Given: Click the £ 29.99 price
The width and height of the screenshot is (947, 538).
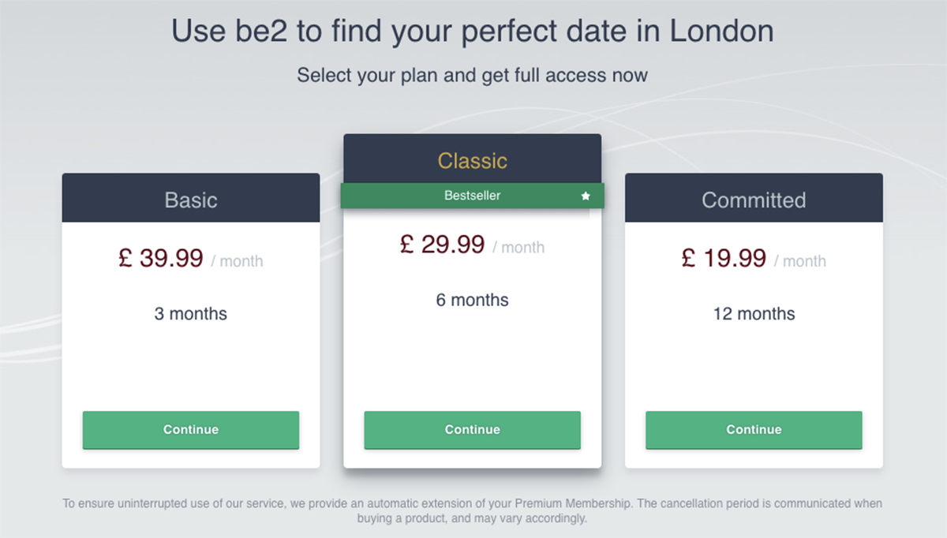Looking at the screenshot, I should (x=442, y=245).
